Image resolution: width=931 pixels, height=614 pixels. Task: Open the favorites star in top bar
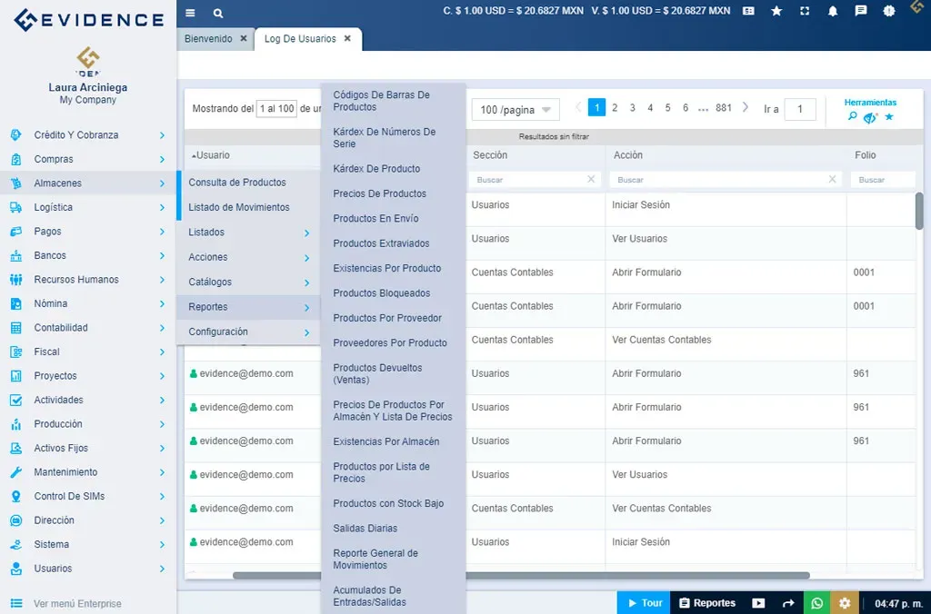coord(776,12)
